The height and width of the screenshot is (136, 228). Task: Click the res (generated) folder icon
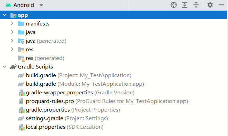21,59
